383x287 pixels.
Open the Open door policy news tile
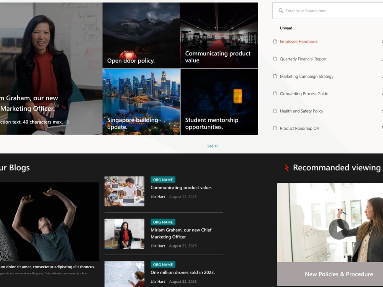pyautogui.click(x=141, y=36)
